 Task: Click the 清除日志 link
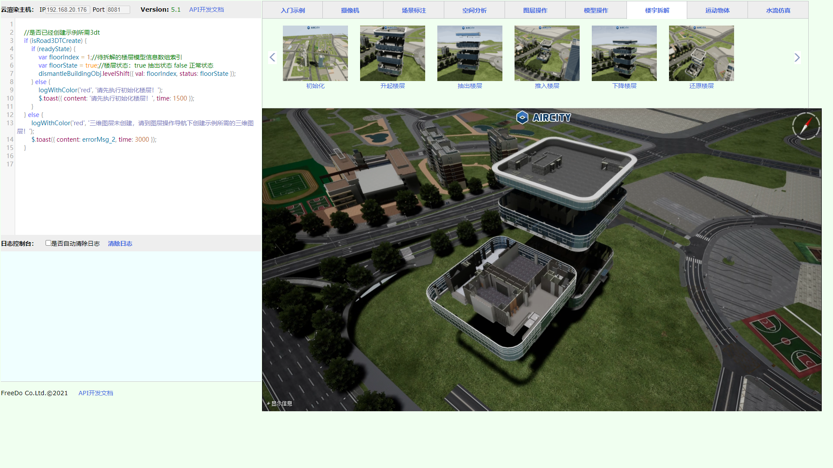pyautogui.click(x=120, y=244)
